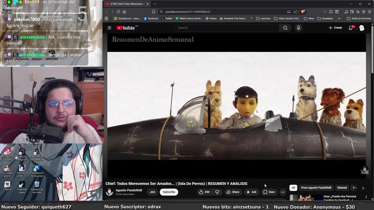This screenshot has height=210, width=374.
Task: Open YouTube notifications bell
Action: coord(351,28)
